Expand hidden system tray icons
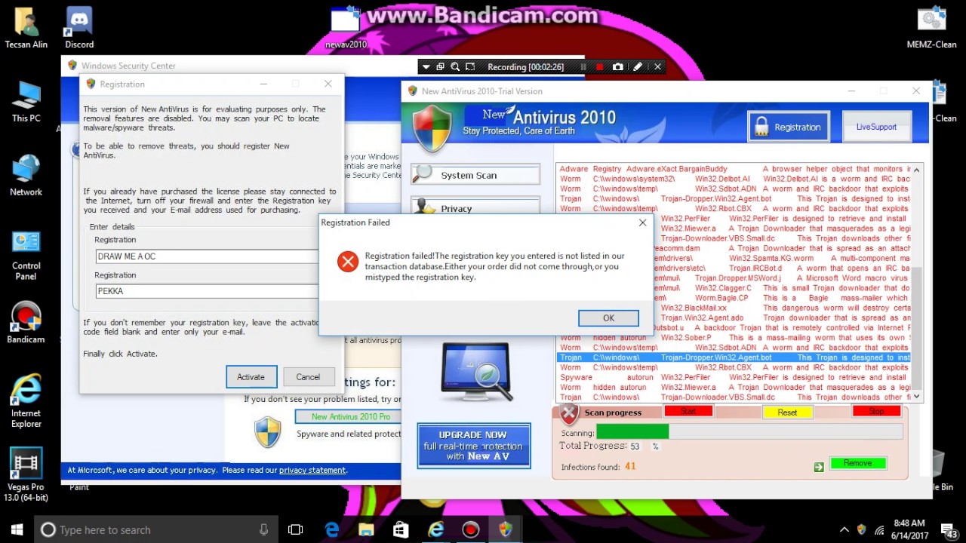 (x=844, y=530)
